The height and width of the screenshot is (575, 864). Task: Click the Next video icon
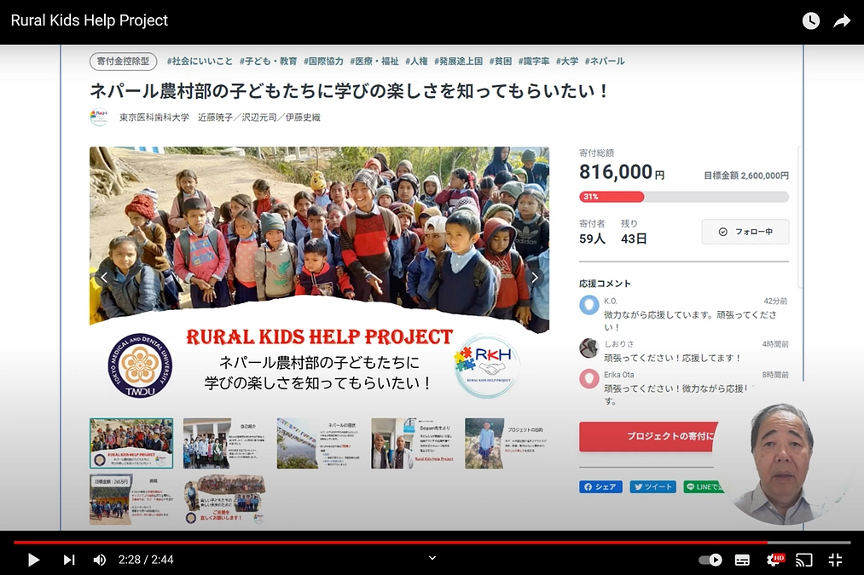68,560
